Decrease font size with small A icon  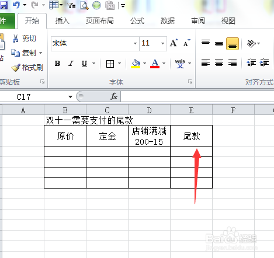point(187,43)
